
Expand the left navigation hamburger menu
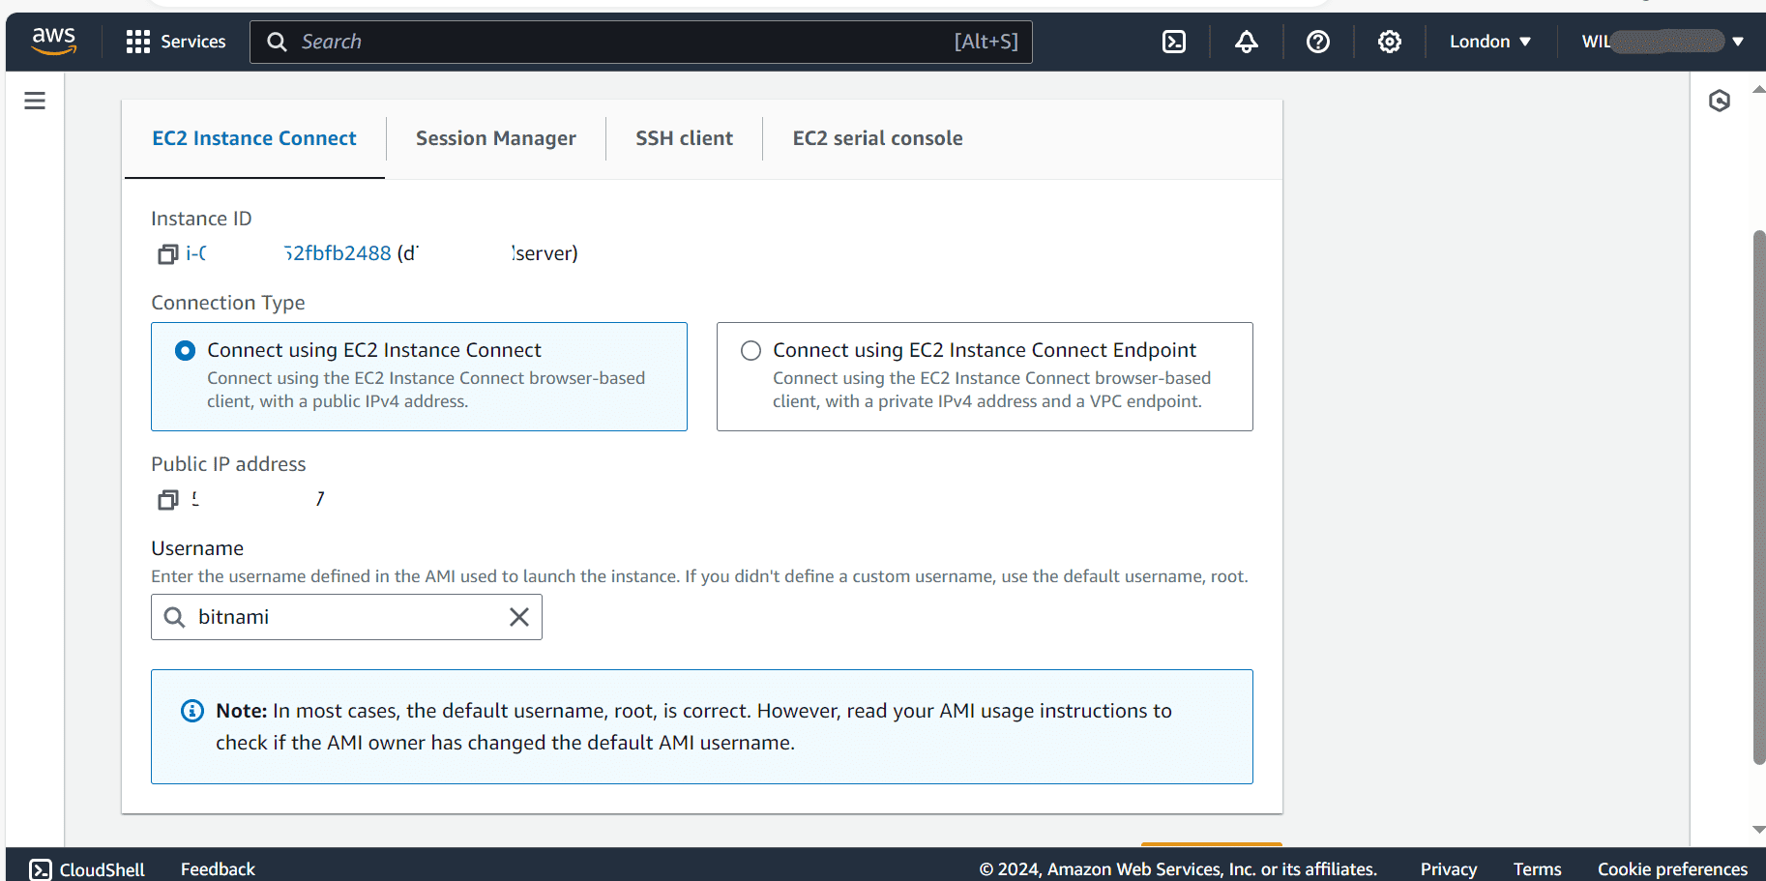35,101
